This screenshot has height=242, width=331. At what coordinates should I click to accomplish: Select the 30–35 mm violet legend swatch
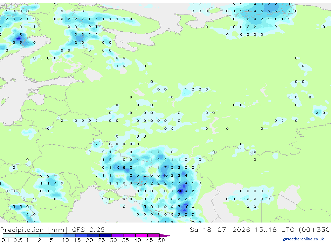(118, 235)
